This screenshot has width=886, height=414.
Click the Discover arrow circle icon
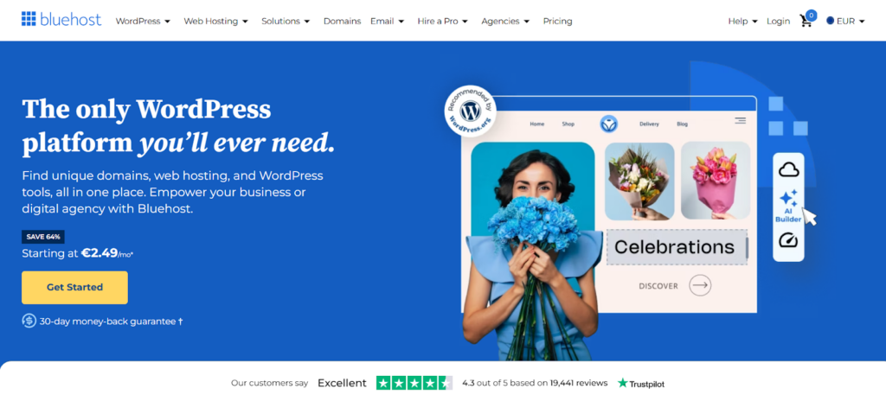(x=700, y=285)
